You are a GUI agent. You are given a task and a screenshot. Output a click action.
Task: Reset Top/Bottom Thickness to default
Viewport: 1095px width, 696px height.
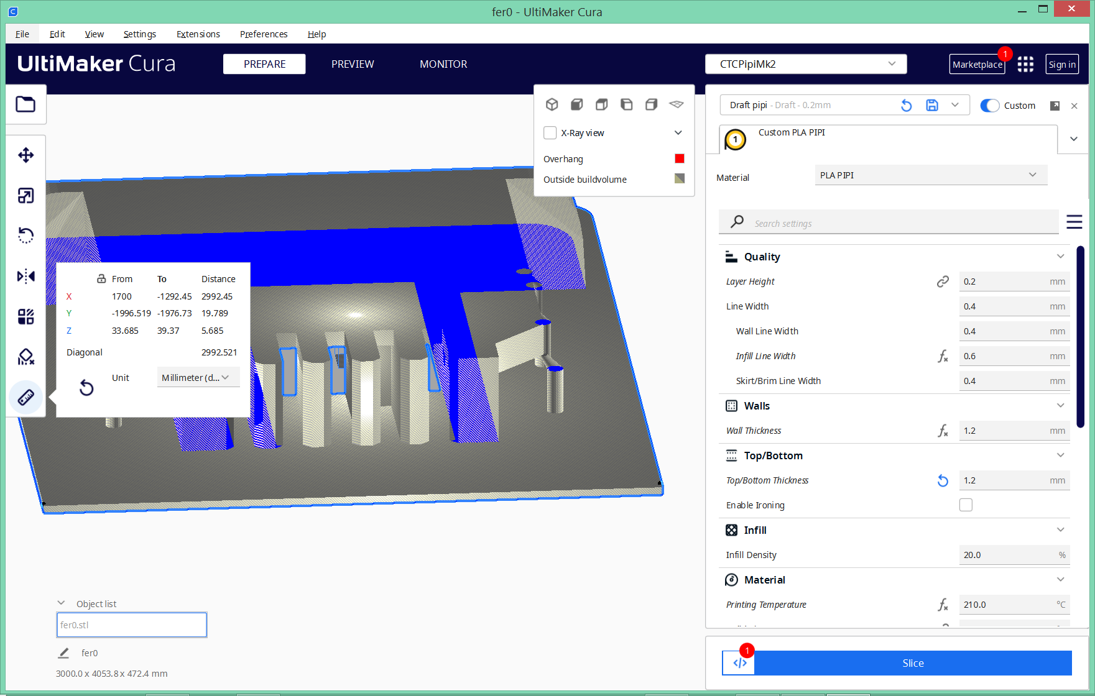tap(943, 480)
